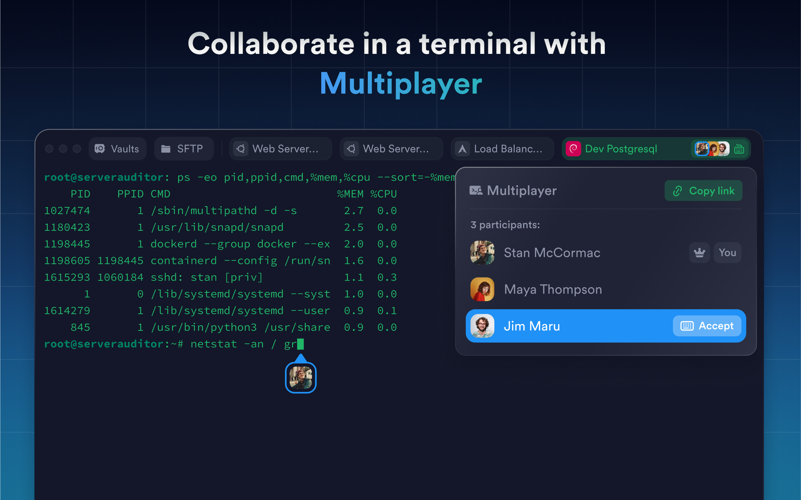
Task: Click Jim Maru's avatar
Action: [482, 326]
